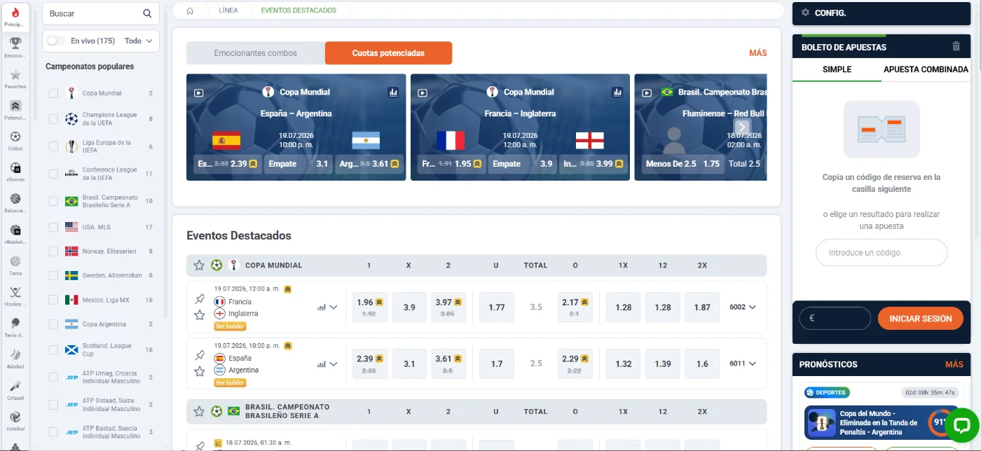Open Bet builder badge for Francia – Inglaterra
This screenshot has width=981, height=451.
[x=231, y=326]
